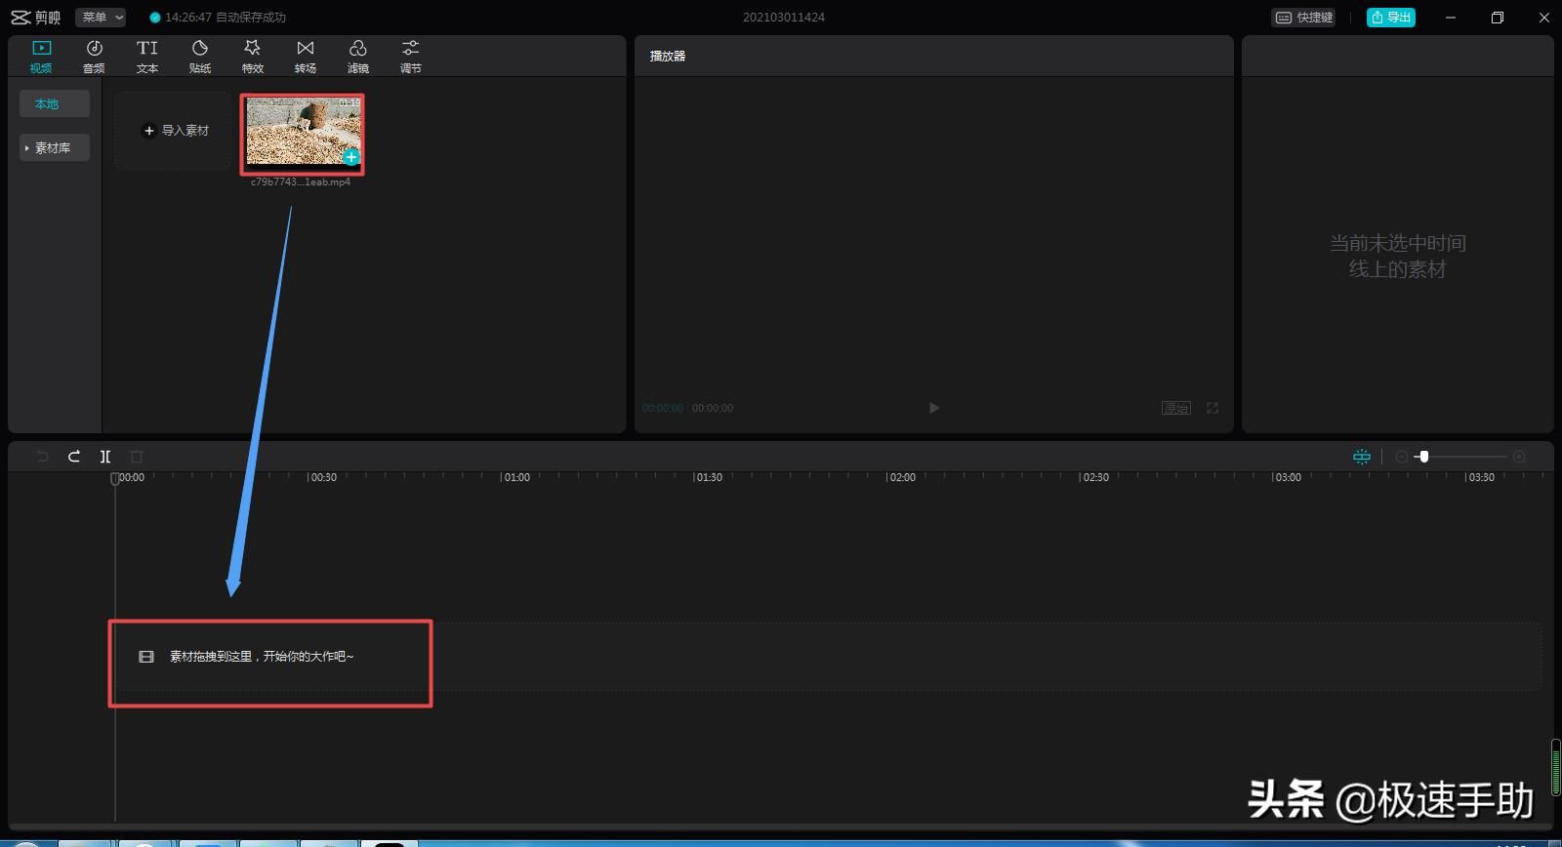Switch to the 转场 (Transitions) tab
Image resolution: width=1562 pixels, height=847 pixels.
[306, 56]
